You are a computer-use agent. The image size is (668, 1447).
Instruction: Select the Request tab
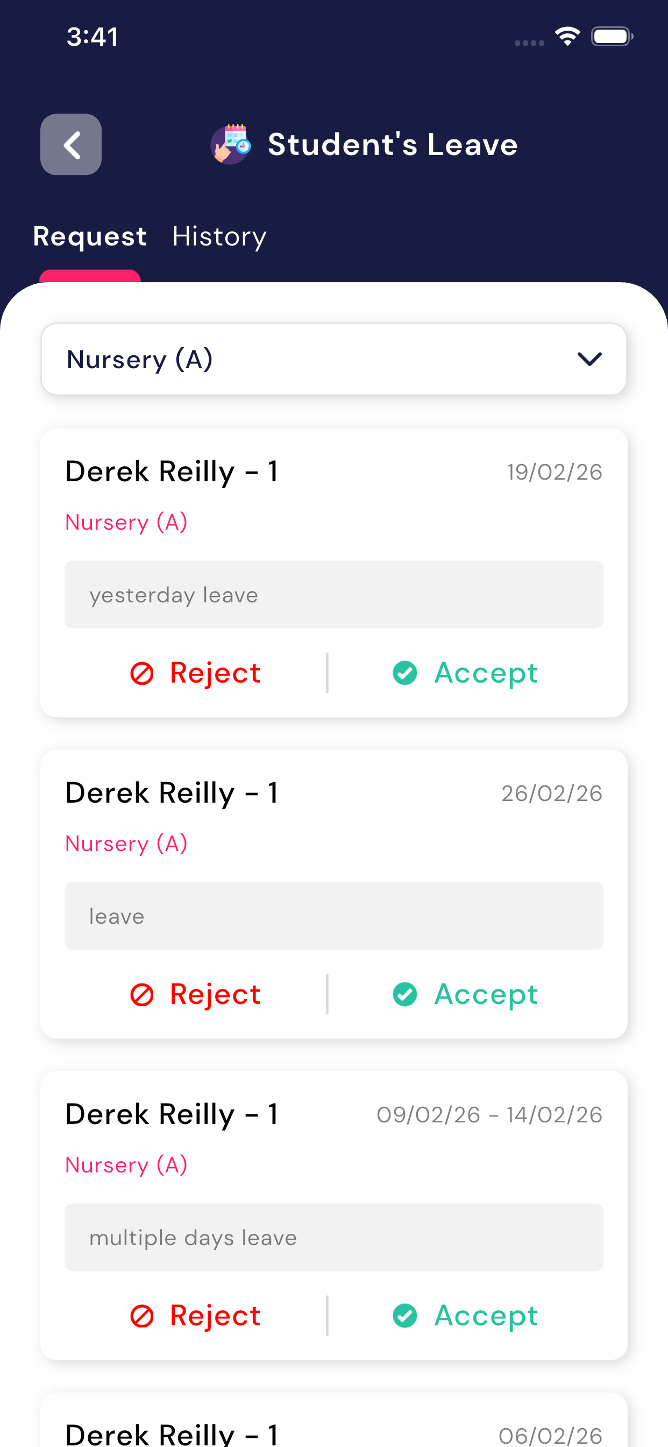point(90,236)
